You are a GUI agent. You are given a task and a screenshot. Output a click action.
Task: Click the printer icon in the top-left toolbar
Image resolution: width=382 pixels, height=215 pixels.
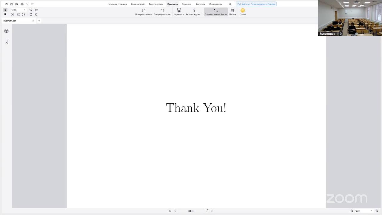[22, 4]
